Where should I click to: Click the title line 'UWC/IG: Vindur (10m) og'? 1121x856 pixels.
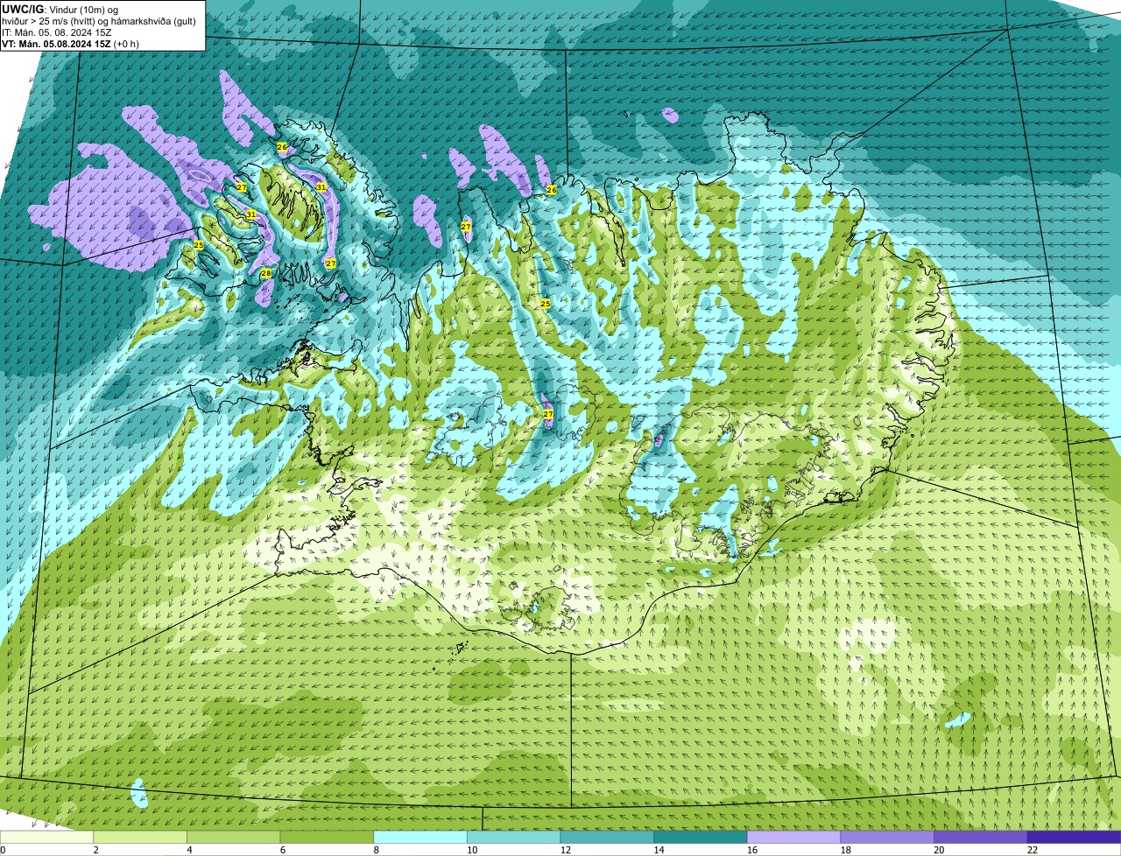60,9
